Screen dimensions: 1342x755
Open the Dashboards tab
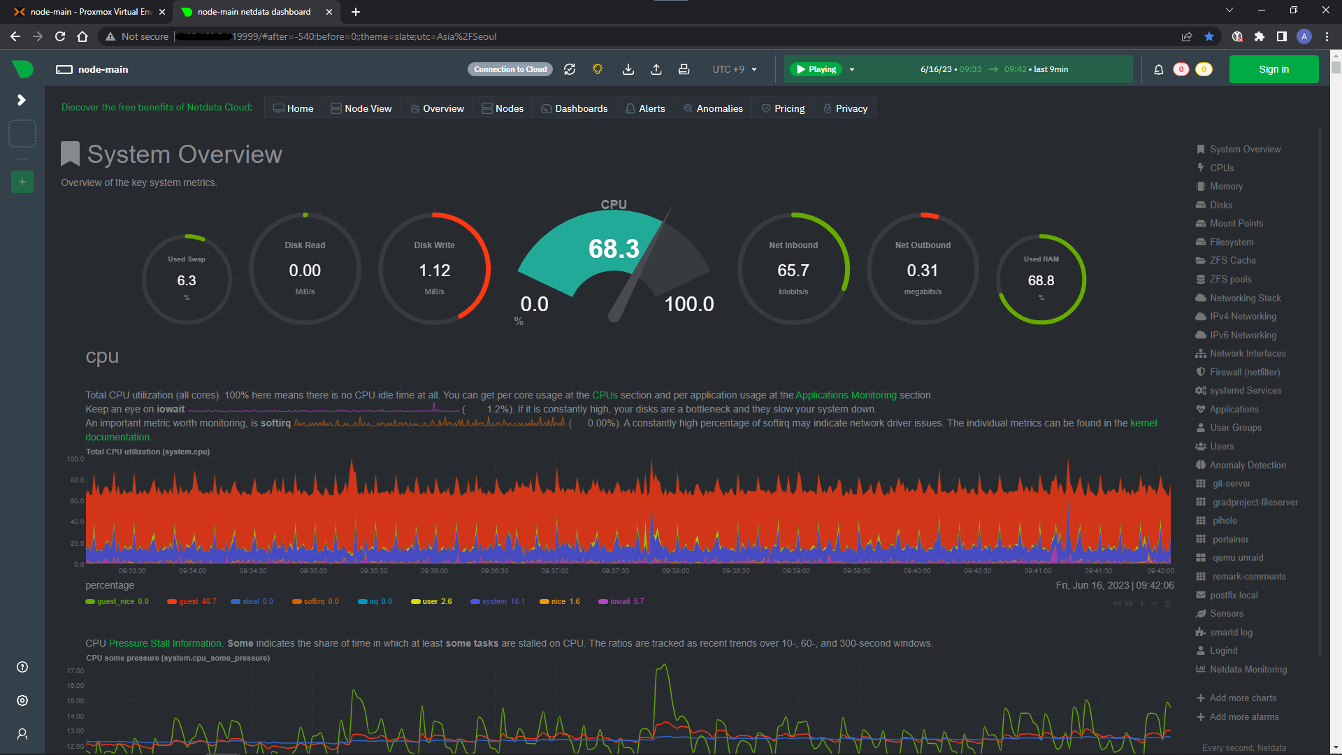point(575,108)
